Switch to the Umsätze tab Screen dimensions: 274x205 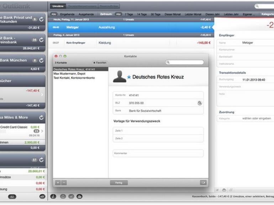[58, 6]
